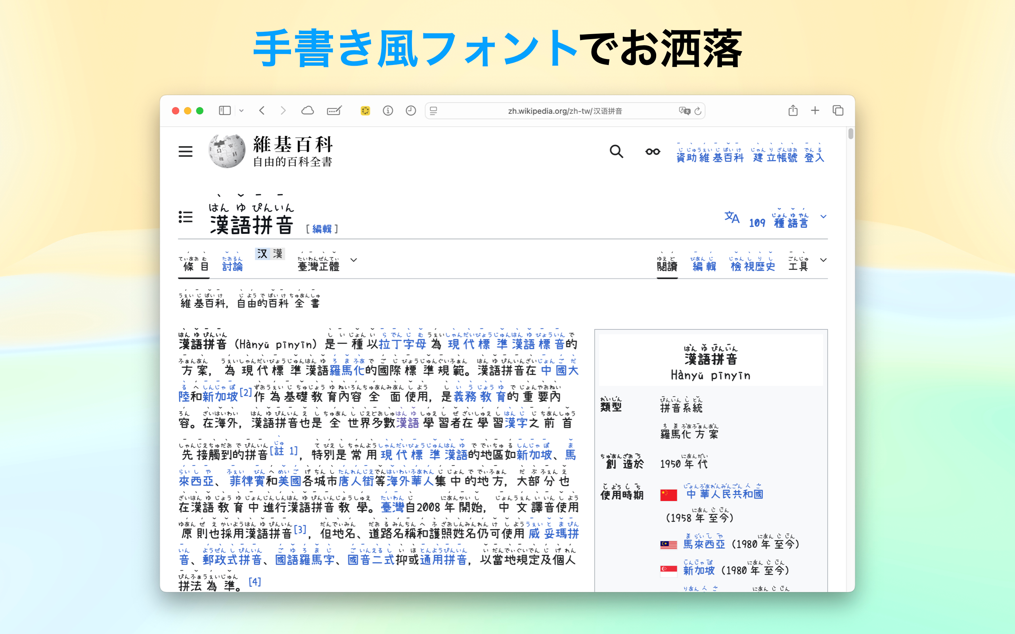This screenshot has width=1015, height=634.
Task: Show tab overview icon
Action: 838,110
